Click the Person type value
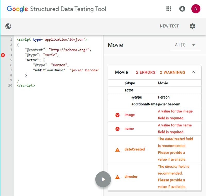 (164, 97)
